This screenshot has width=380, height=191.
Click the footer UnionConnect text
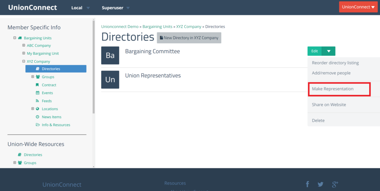(62, 185)
